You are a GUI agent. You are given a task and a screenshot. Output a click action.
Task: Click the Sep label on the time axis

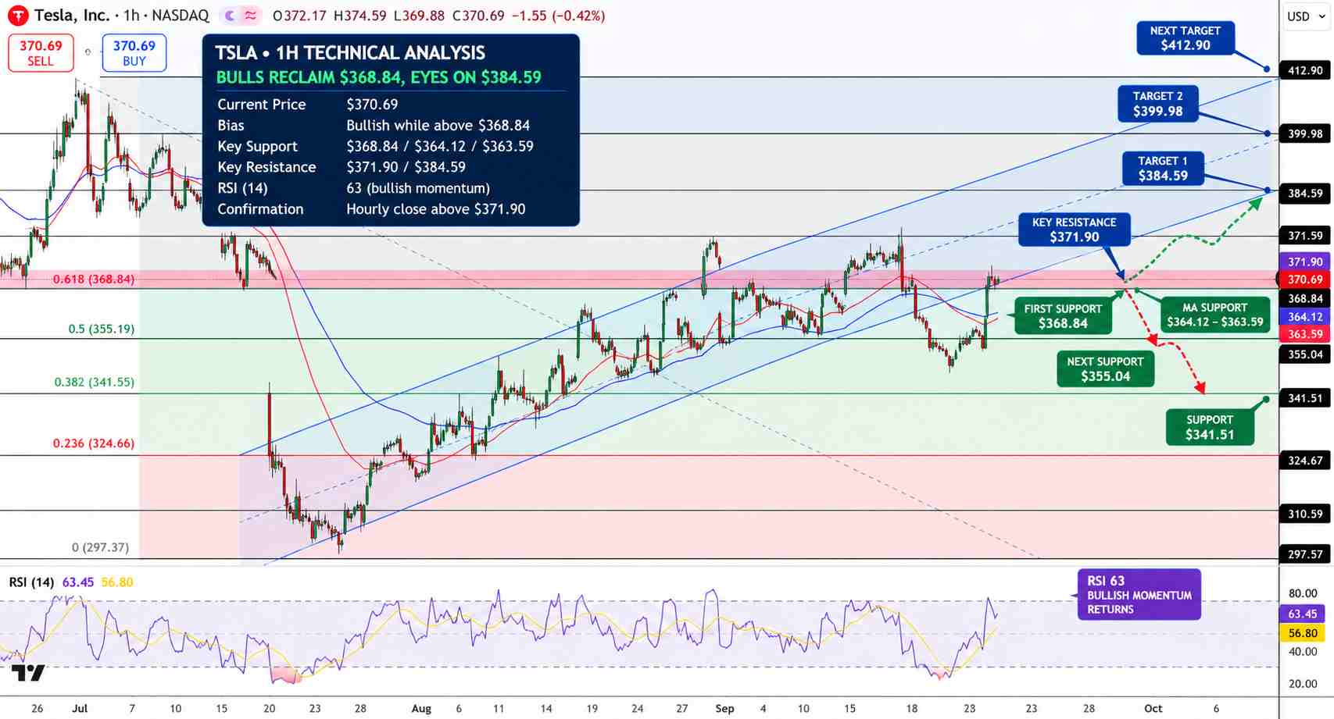[x=724, y=709]
